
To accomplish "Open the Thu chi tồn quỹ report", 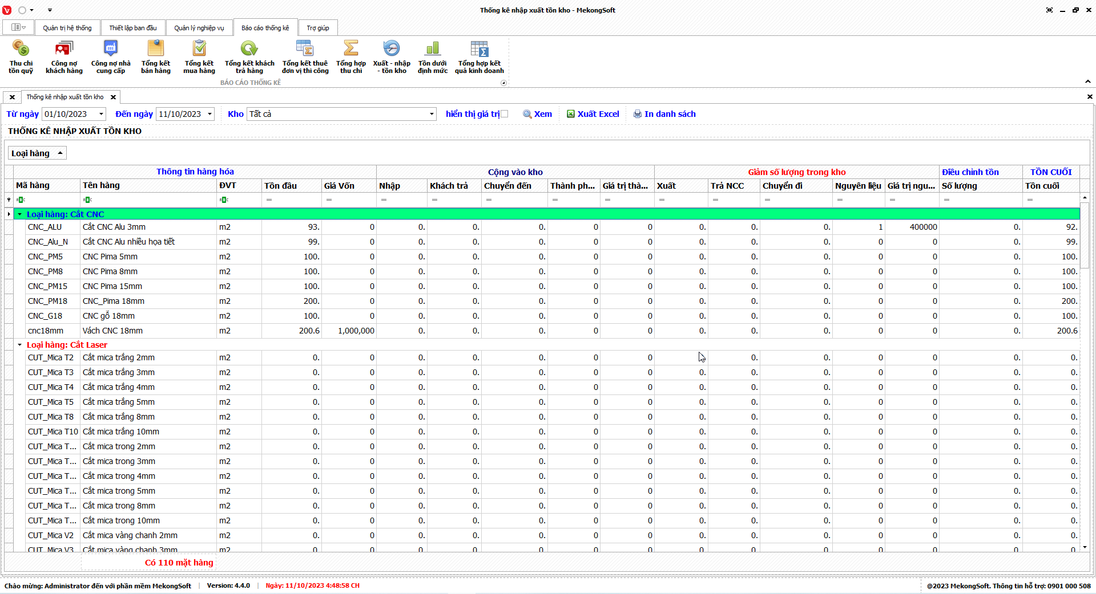I will (x=21, y=56).
